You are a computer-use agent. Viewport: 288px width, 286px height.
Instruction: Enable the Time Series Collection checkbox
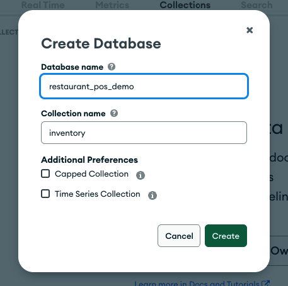click(45, 194)
